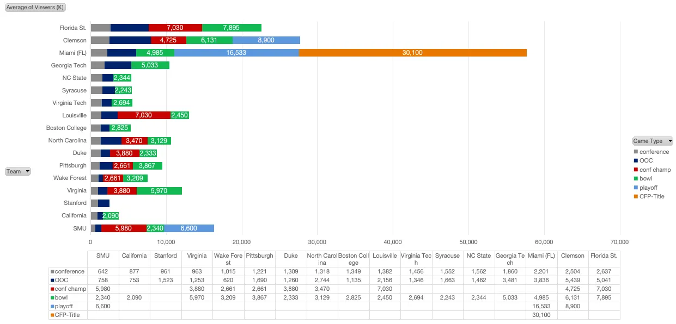Click the conference row header in data table
The image size is (676, 324).
(68, 271)
